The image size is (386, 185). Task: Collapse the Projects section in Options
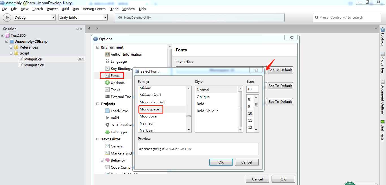point(98,104)
